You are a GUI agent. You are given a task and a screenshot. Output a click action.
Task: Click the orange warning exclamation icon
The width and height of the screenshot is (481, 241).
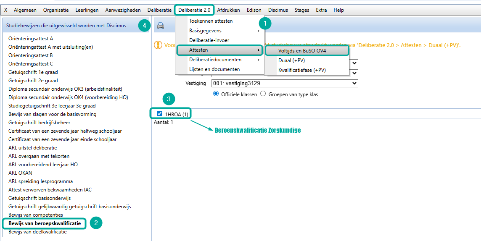(157, 45)
